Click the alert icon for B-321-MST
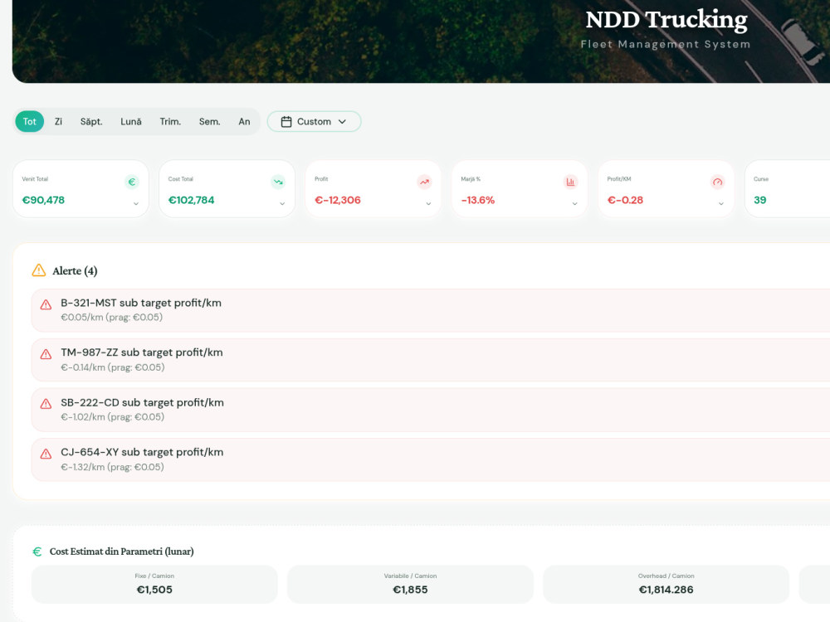The height and width of the screenshot is (622, 830). pos(46,304)
